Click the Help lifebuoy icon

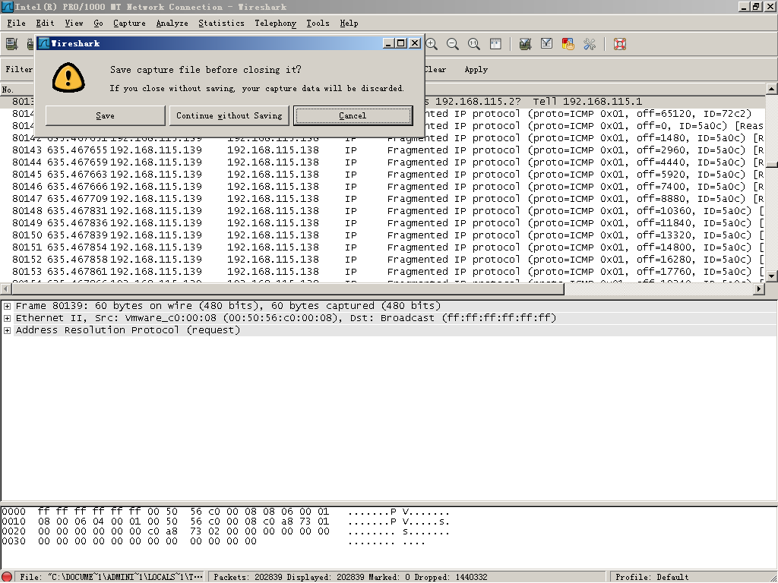pyautogui.click(x=620, y=44)
